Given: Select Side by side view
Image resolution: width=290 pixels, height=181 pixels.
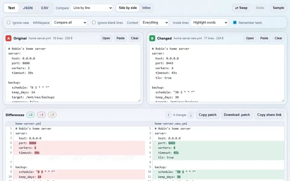Looking at the screenshot, I should coord(127,8).
